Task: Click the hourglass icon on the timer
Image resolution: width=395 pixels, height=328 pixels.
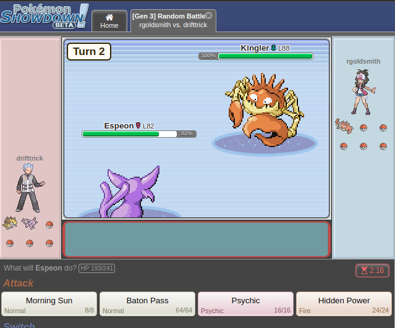Action: coord(364,271)
